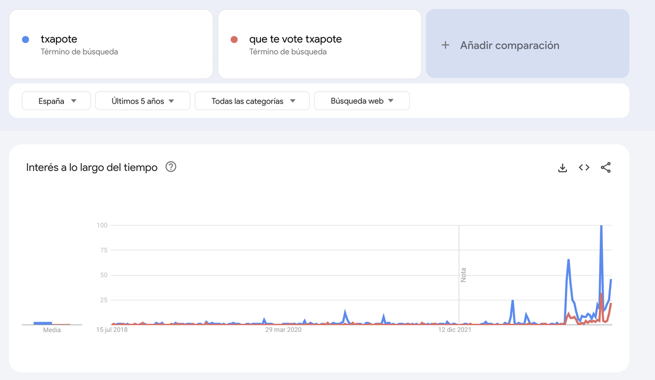Expand the Últimos 5 años time range
Viewport: 655px width, 380px height.
143,101
